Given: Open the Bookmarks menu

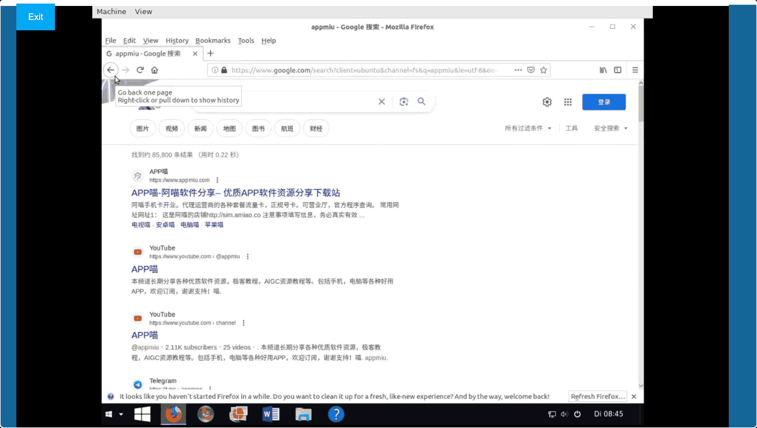Looking at the screenshot, I should pos(213,40).
